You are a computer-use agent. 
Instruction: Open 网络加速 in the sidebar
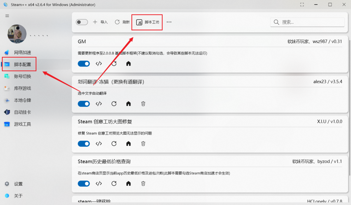pyautogui.click(x=22, y=53)
